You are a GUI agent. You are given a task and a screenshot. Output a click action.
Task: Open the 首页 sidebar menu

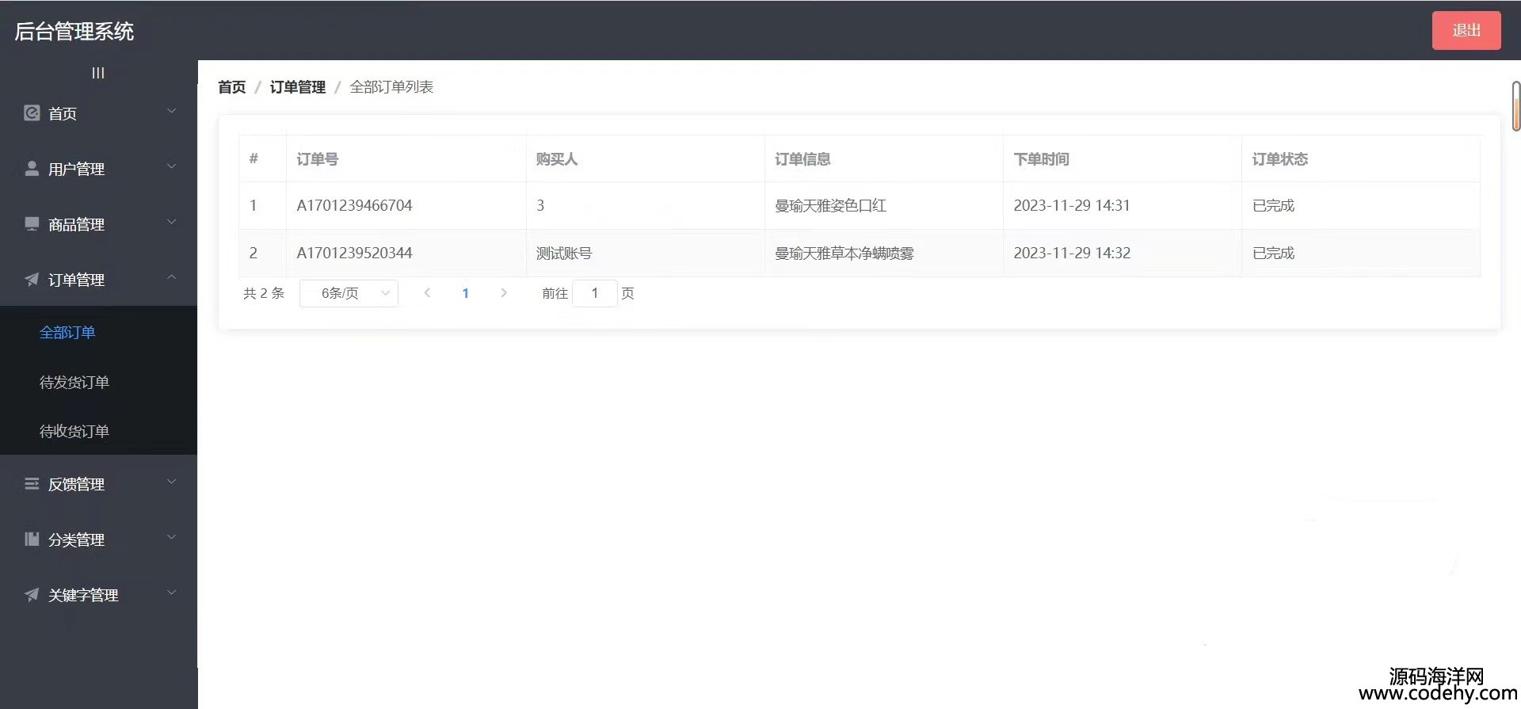[x=98, y=113]
